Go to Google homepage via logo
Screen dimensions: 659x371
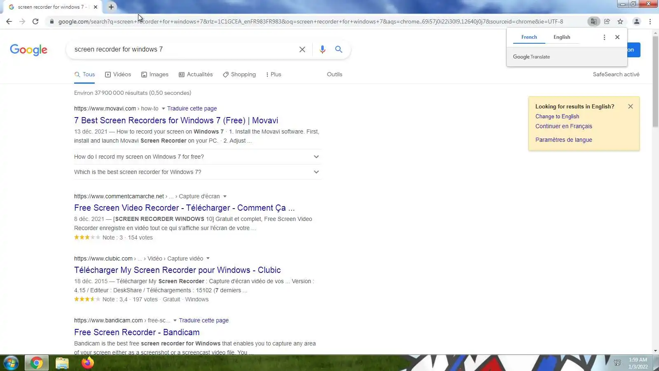pos(29,50)
